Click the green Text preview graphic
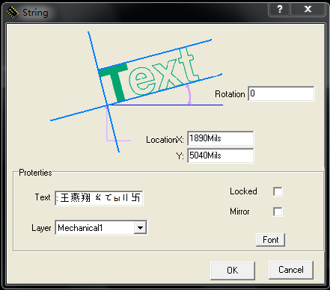The height and width of the screenshot is (290, 330). point(148,75)
